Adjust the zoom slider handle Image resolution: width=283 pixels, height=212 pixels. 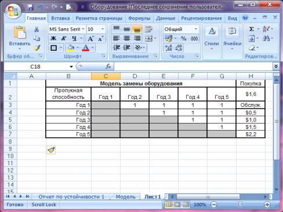click(x=240, y=204)
